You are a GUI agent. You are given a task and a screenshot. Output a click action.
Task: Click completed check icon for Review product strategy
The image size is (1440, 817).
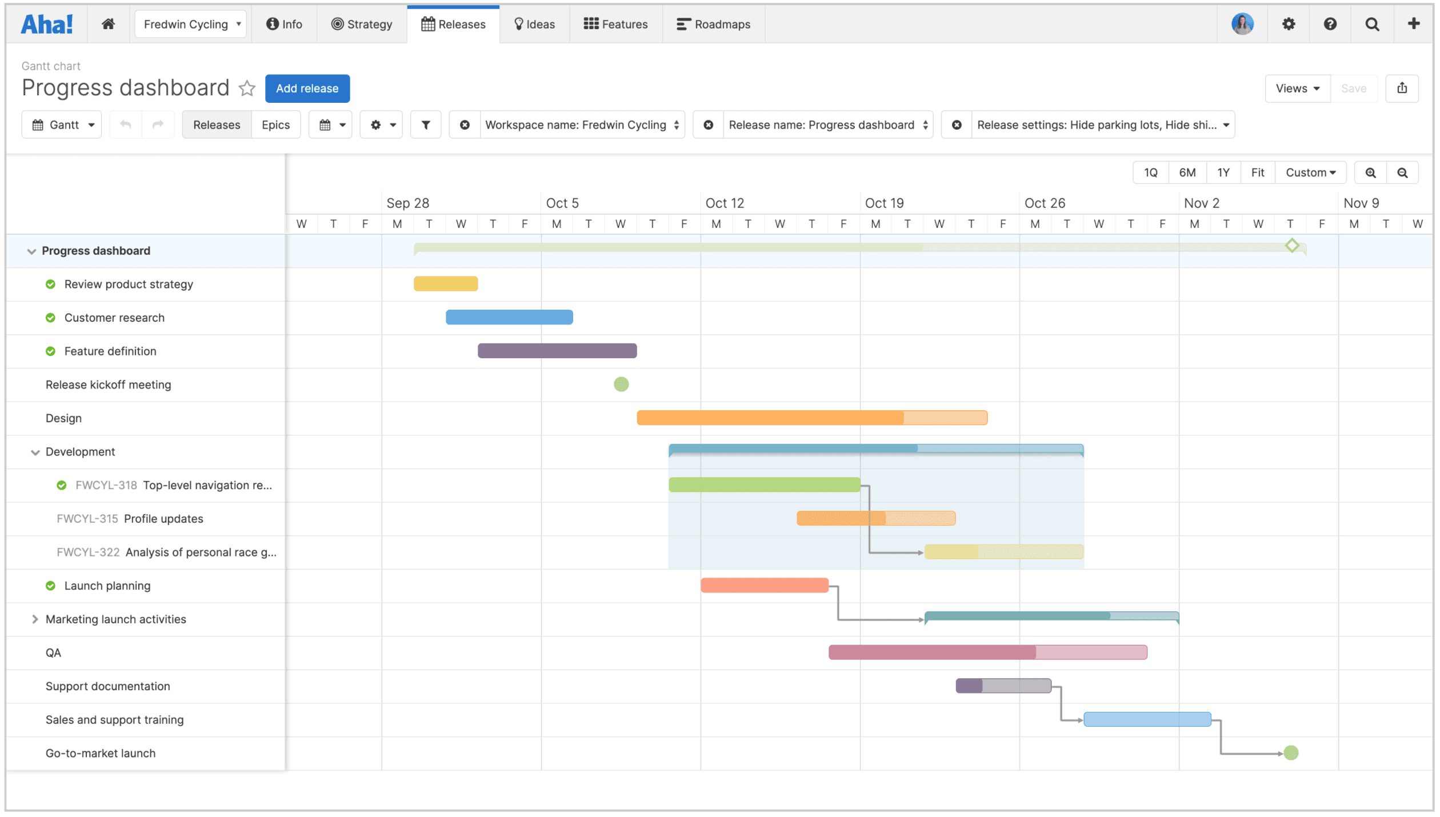51,285
